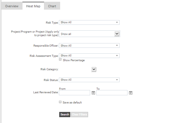Open the Risk Status dropdown
Viewport: 175px width, 123px height.
[89, 80]
